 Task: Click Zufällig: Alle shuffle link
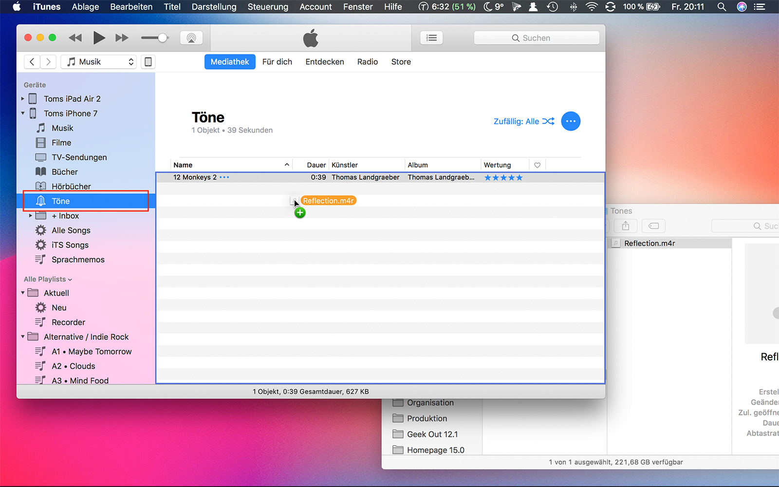point(524,121)
